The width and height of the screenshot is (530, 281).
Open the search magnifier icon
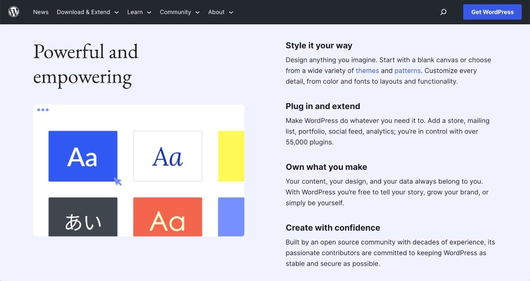444,12
